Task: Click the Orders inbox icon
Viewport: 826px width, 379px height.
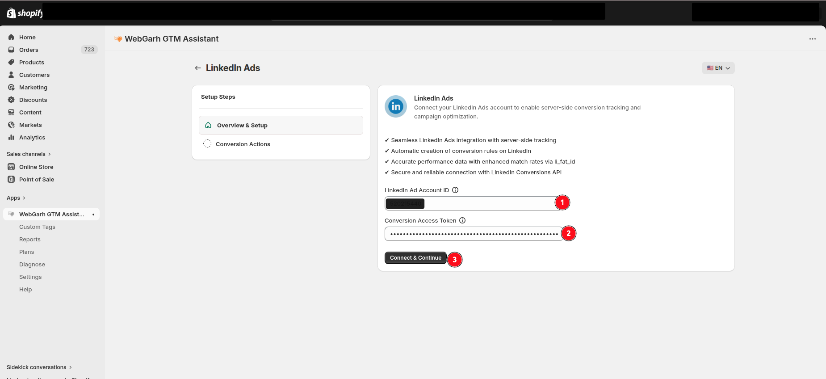Action: coord(11,50)
